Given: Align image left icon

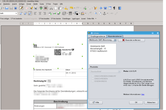Looking at the screenshot, I should point(35,13).
